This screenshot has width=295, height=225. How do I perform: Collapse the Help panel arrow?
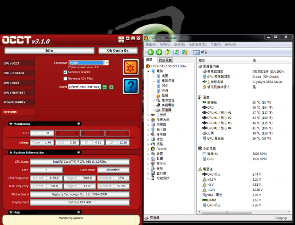[79, 212]
